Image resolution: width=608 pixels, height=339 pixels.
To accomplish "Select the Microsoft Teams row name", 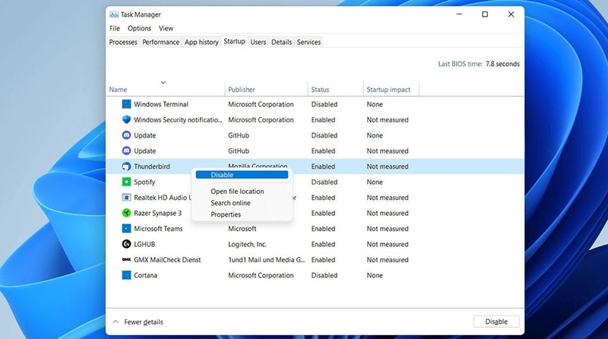I will [x=158, y=229].
